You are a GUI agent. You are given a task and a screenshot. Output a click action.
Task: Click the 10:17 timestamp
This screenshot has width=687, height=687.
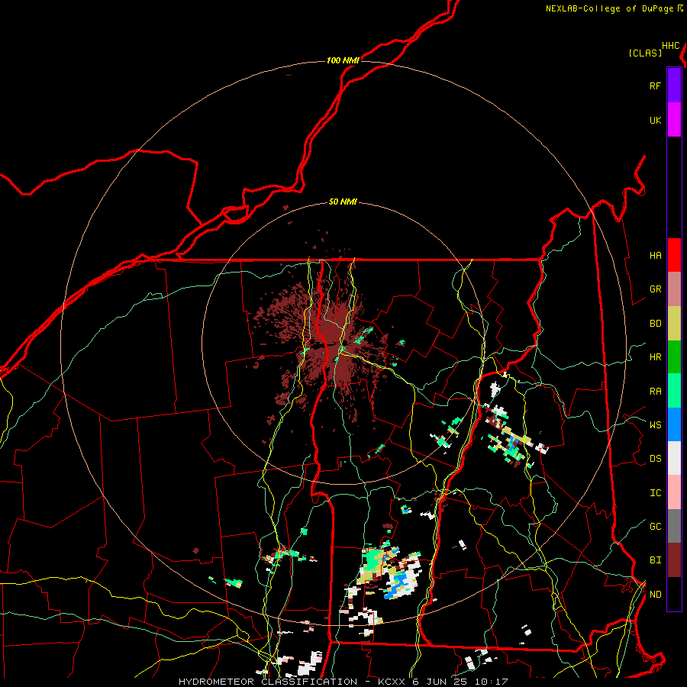(491, 682)
